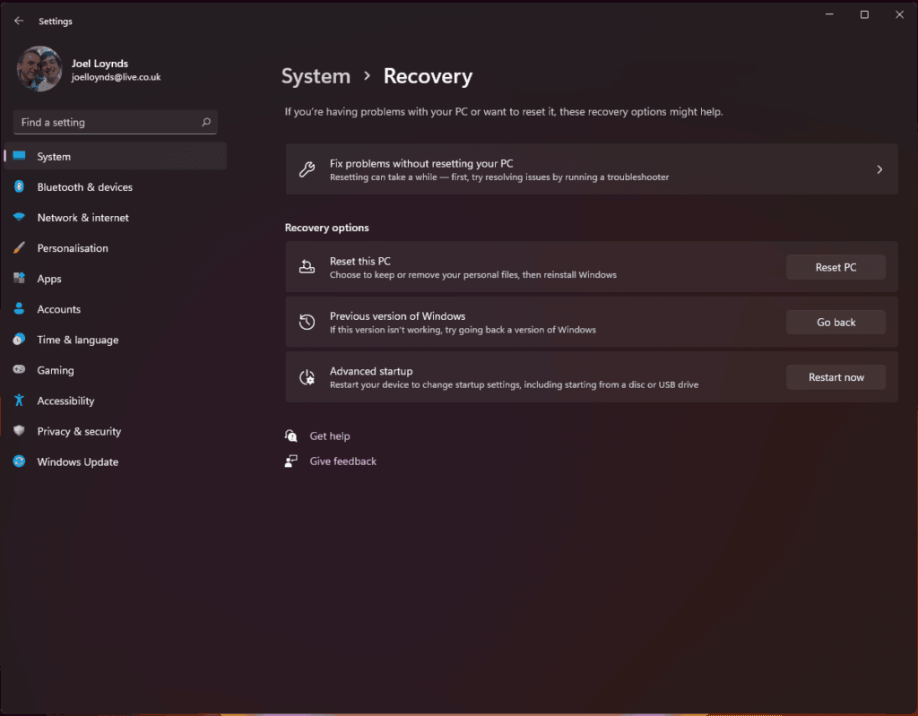Open Time & language settings
Image resolution: width=918 pixels, height=716 pixels.
click(116, 340)
